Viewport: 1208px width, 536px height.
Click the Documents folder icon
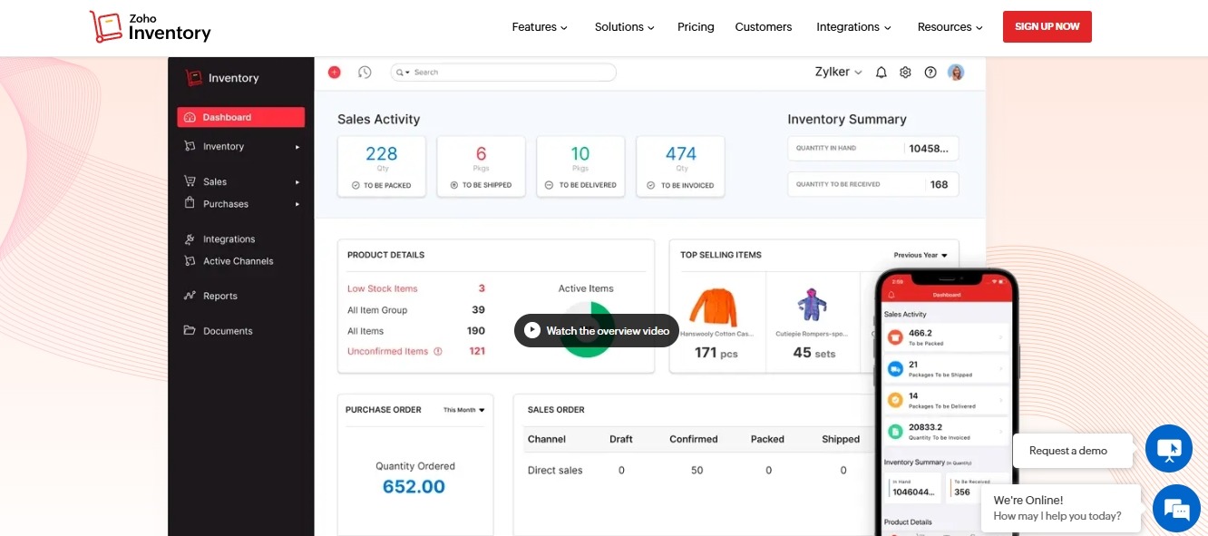tap(190, 331)
